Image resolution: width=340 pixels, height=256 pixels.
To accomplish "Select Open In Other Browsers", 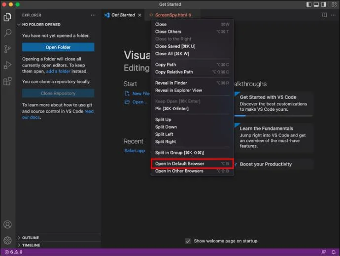I will [192, 171].
